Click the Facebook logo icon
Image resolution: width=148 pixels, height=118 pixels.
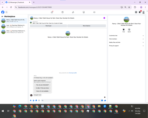[x=3, y=12]
